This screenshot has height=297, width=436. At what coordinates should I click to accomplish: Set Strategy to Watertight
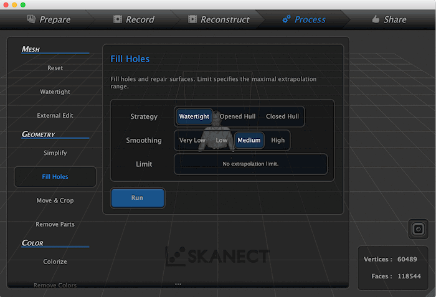[194, 116]
